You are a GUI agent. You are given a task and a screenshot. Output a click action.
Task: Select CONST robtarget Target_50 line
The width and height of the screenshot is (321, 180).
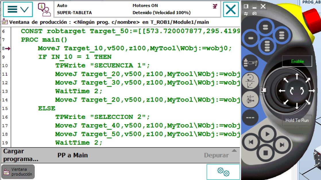130,31
